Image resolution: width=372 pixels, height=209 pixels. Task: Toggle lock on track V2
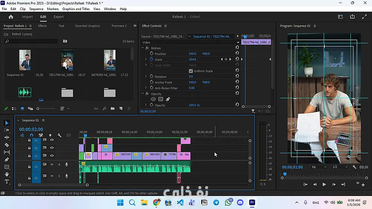[x=29, y=148]
